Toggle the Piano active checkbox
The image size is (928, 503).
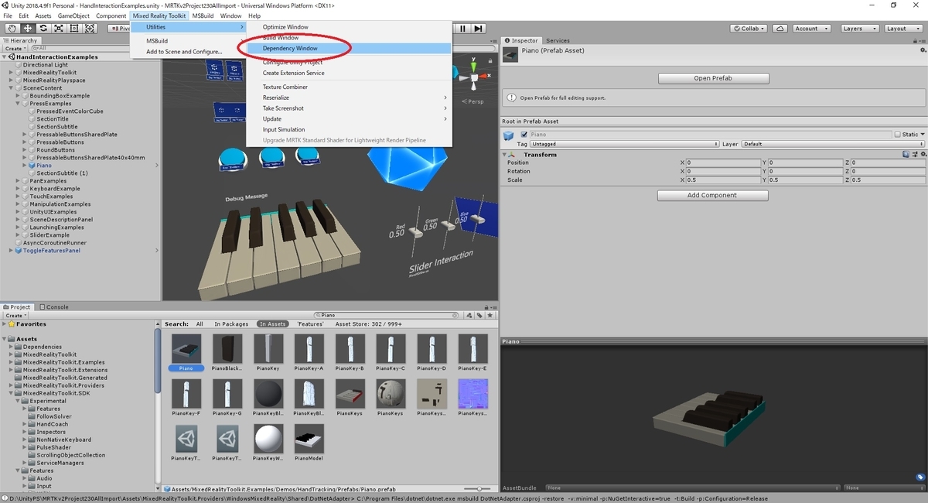(x=524, y=135)
